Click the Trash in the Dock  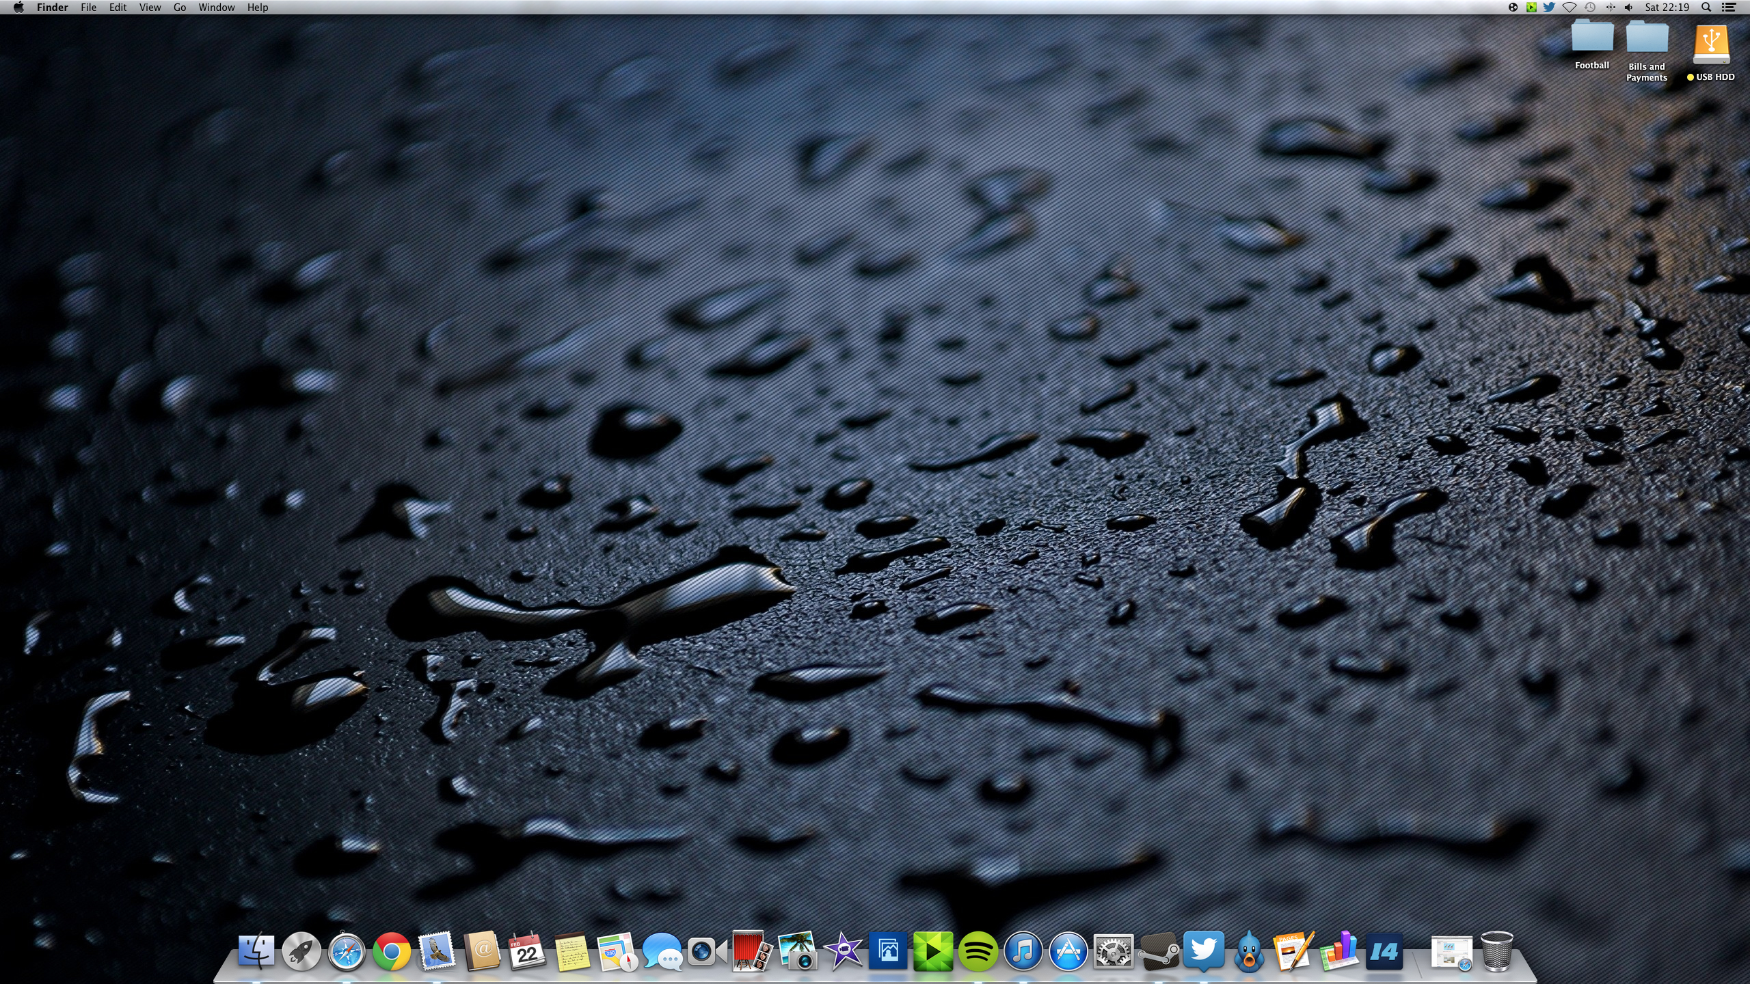(x=1496, y=951)
